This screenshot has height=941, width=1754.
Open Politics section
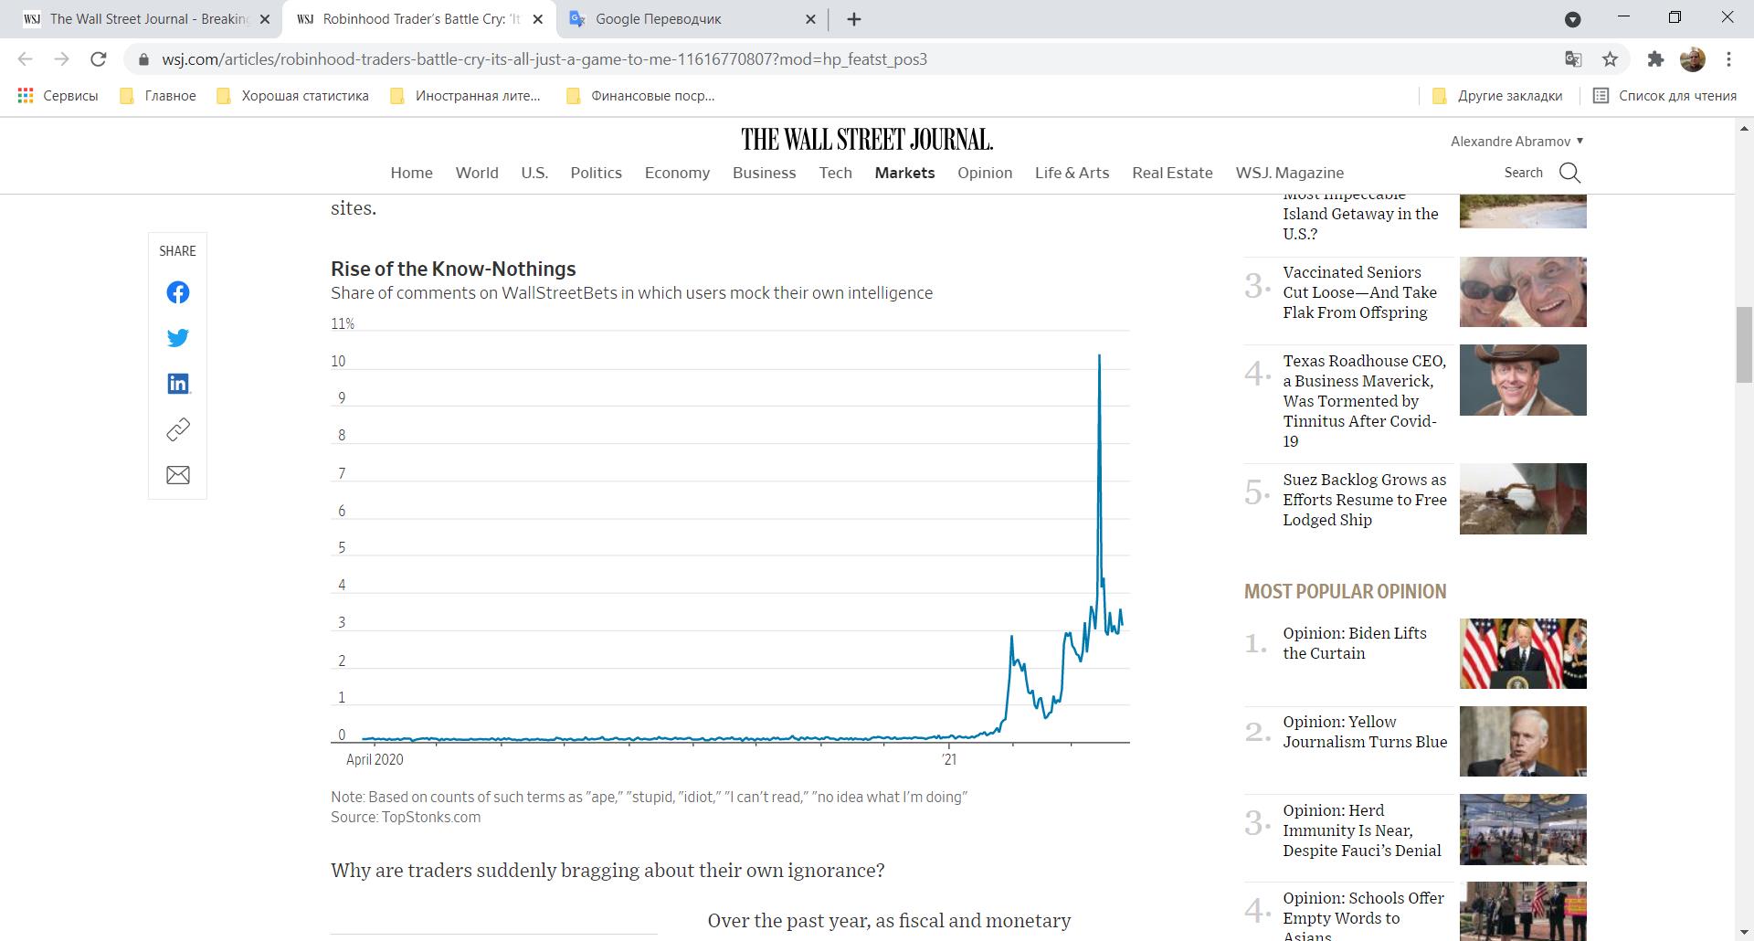596,173
